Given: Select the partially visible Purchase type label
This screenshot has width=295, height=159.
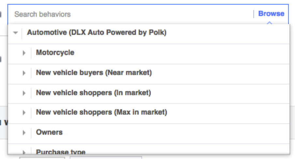Looking at the screenshot, I should click(x=61, y=152).
